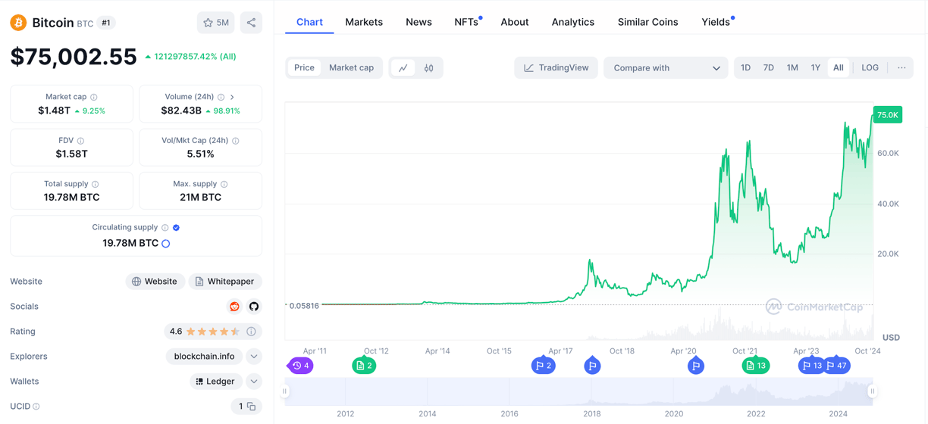
Task: Click the Bitcoin logo icon
Action: click(18, 23)
